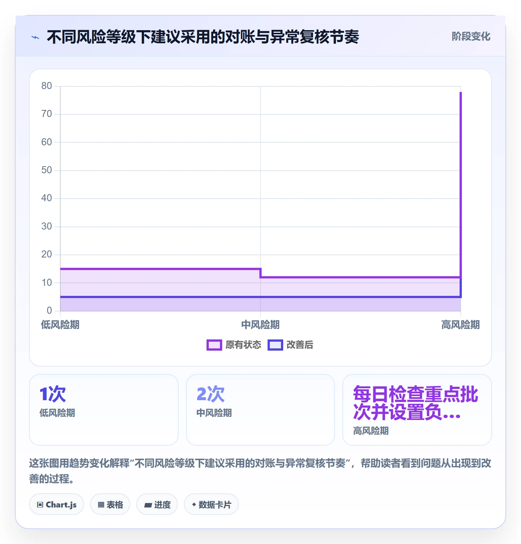The width and height of the screenshot is (521, 544).
Task: Click the 原有状态 purple legend swatch
Action: pos(214,345)
